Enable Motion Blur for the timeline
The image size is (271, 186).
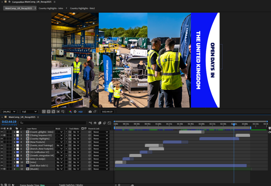coord(104,123)
